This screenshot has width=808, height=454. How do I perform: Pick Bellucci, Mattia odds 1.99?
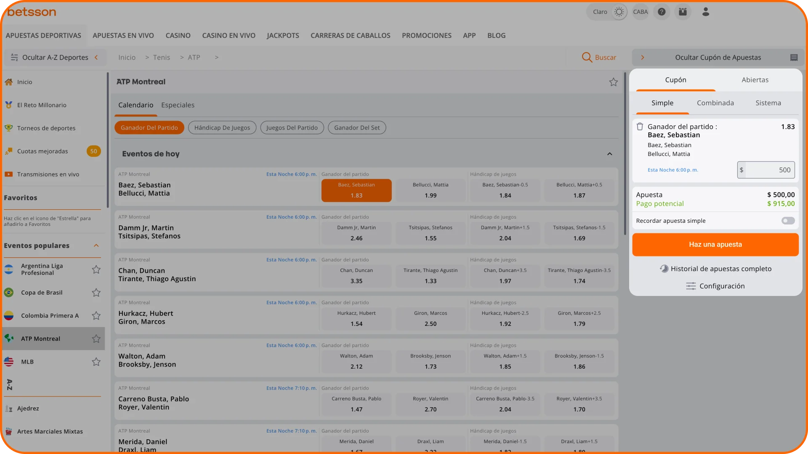tap(431, 190)
